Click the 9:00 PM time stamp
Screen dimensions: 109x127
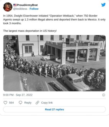tap(8, 95)
